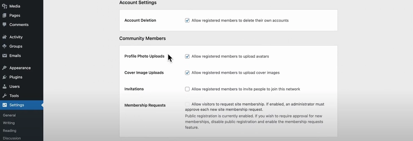The height and width of the screenshot is (141, 413).
Task: Open the Discussion settings link
Action: click(x=12, y=138)
